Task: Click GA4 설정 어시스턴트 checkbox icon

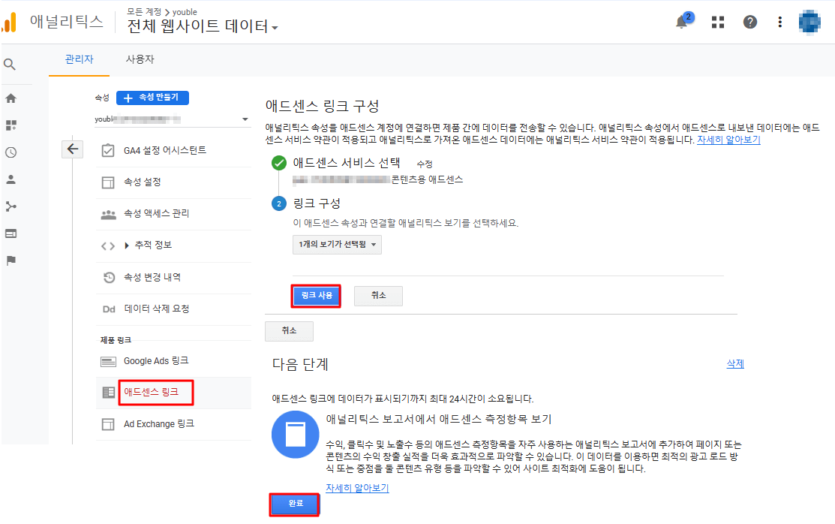Action: pos(107,150)
